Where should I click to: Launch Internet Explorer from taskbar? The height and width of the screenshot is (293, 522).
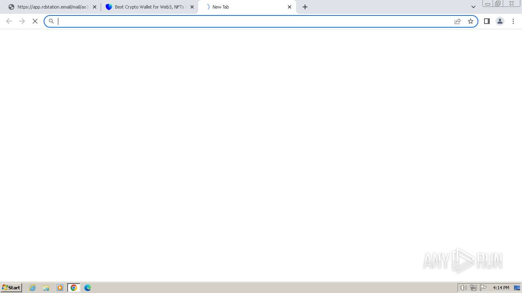[33, 288]
